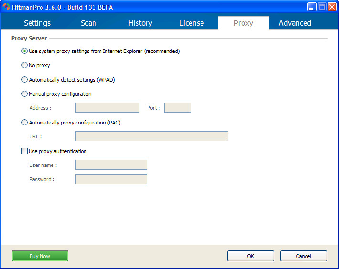Close the HitmanPro window
This screenshot has width=339, height=269.
[x=332, y=7]
